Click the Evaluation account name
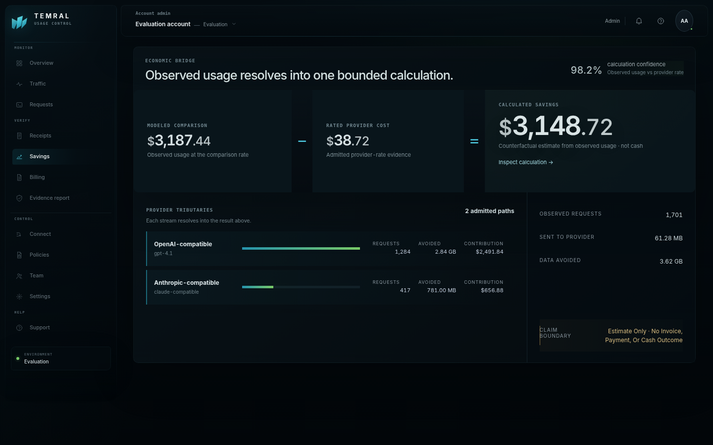 click(163, 24)
